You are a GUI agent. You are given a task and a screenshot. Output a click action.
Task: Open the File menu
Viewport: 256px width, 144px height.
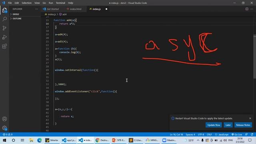click(x=10, y=3)
